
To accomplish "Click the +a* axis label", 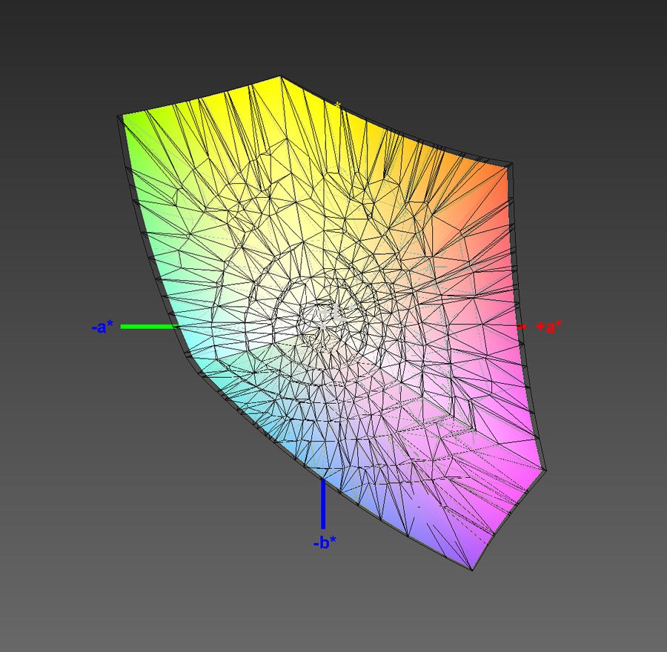I will pos(548,327).
